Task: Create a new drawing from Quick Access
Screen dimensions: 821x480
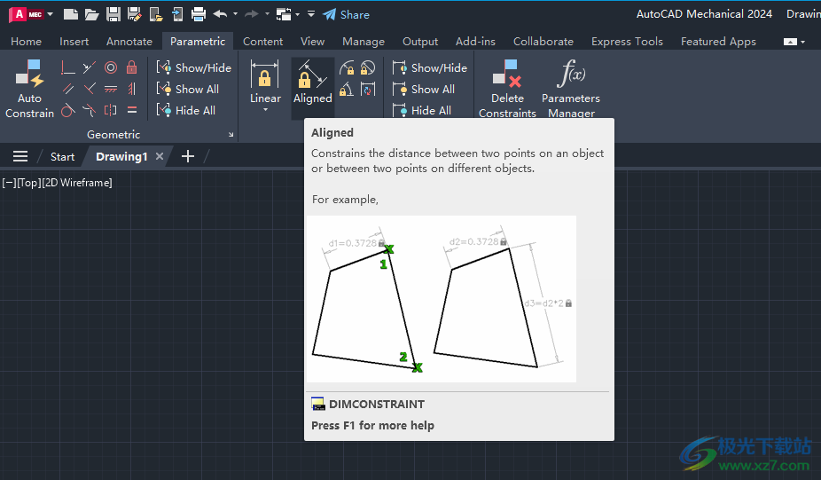Action: click(71, 14)
